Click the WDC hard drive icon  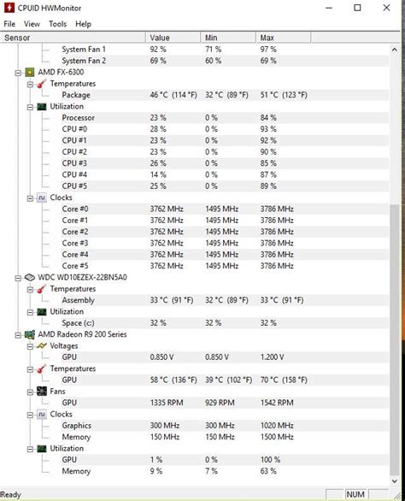[x=30, y=277]
